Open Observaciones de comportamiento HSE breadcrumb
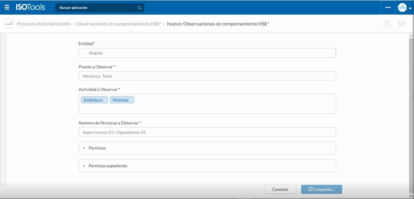Screen dimensions: 414x199 tap(119, 24)
